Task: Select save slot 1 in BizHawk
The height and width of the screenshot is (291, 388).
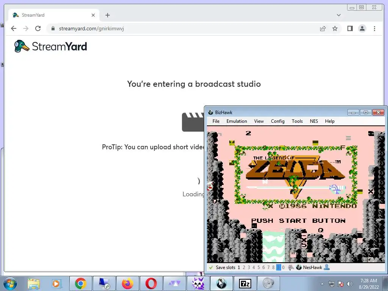Action: point(239,268)
